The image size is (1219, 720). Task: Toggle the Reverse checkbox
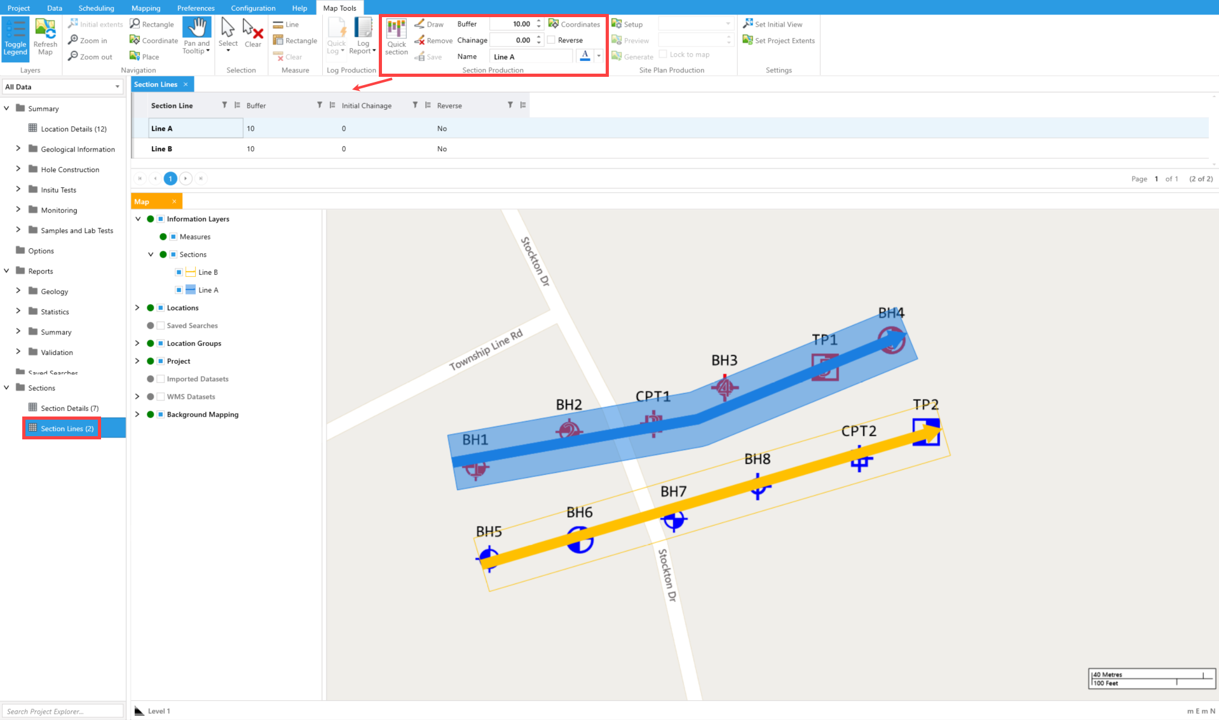tap(552, 40)
